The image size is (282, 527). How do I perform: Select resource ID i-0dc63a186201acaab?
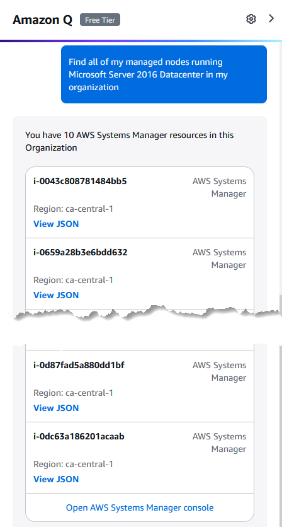pos(79,437)
